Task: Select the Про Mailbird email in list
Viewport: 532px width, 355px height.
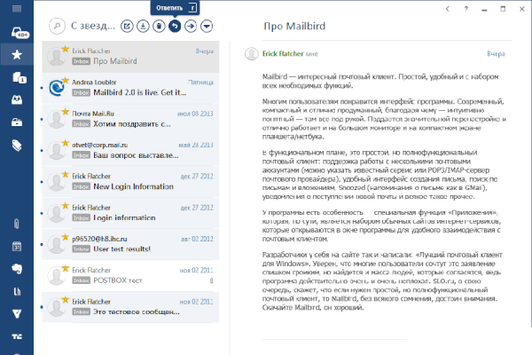Action: 130,57
